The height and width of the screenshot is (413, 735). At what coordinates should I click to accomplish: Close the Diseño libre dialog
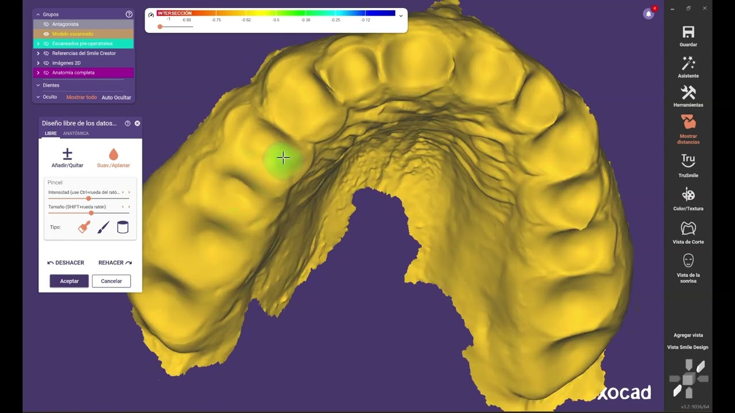[137, 123]
